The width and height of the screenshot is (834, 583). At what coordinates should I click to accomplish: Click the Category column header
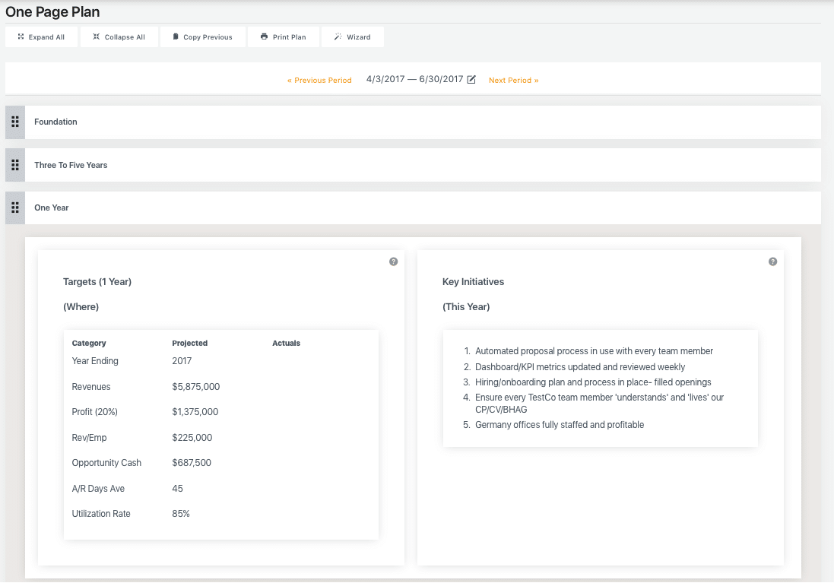89,343
